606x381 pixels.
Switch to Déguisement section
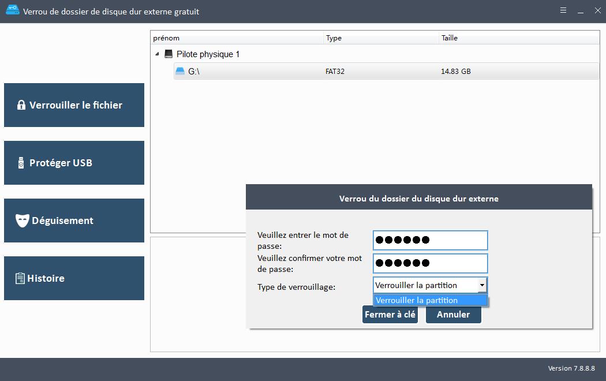coord(74,221)
